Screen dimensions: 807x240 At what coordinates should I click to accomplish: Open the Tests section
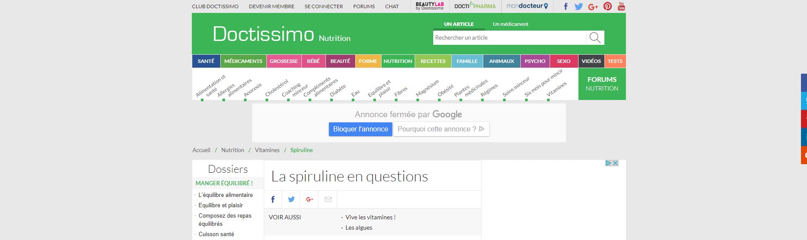tap(615, 61)
